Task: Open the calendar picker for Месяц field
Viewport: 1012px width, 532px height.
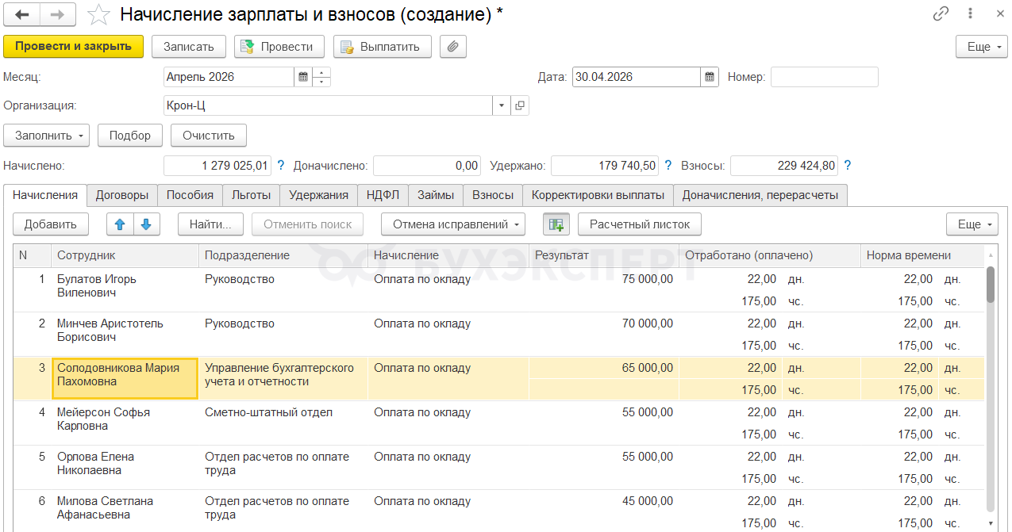Action: tap(303, 78)
